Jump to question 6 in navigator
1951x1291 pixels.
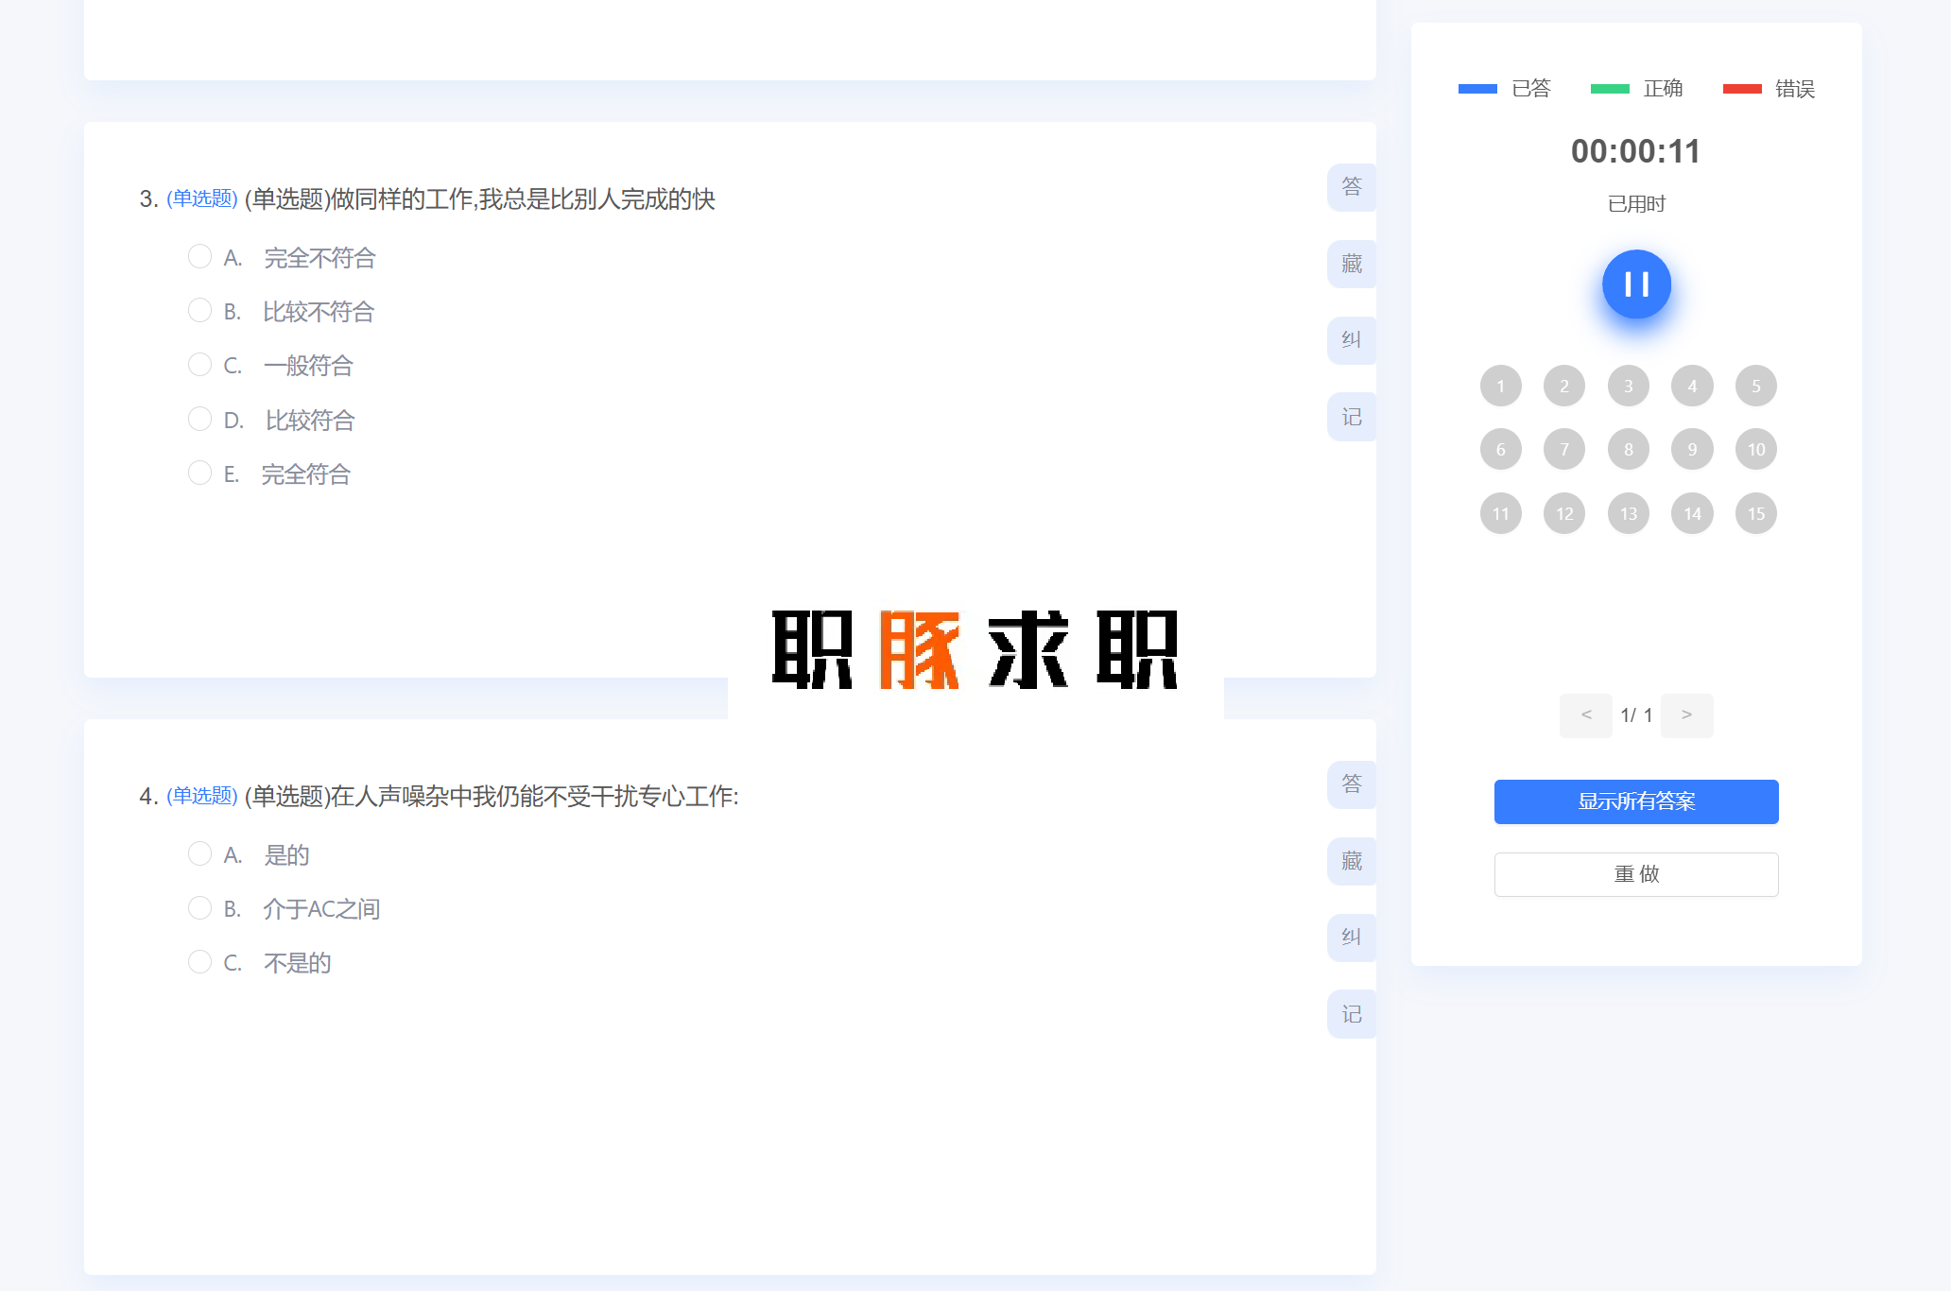(1500, 449)
